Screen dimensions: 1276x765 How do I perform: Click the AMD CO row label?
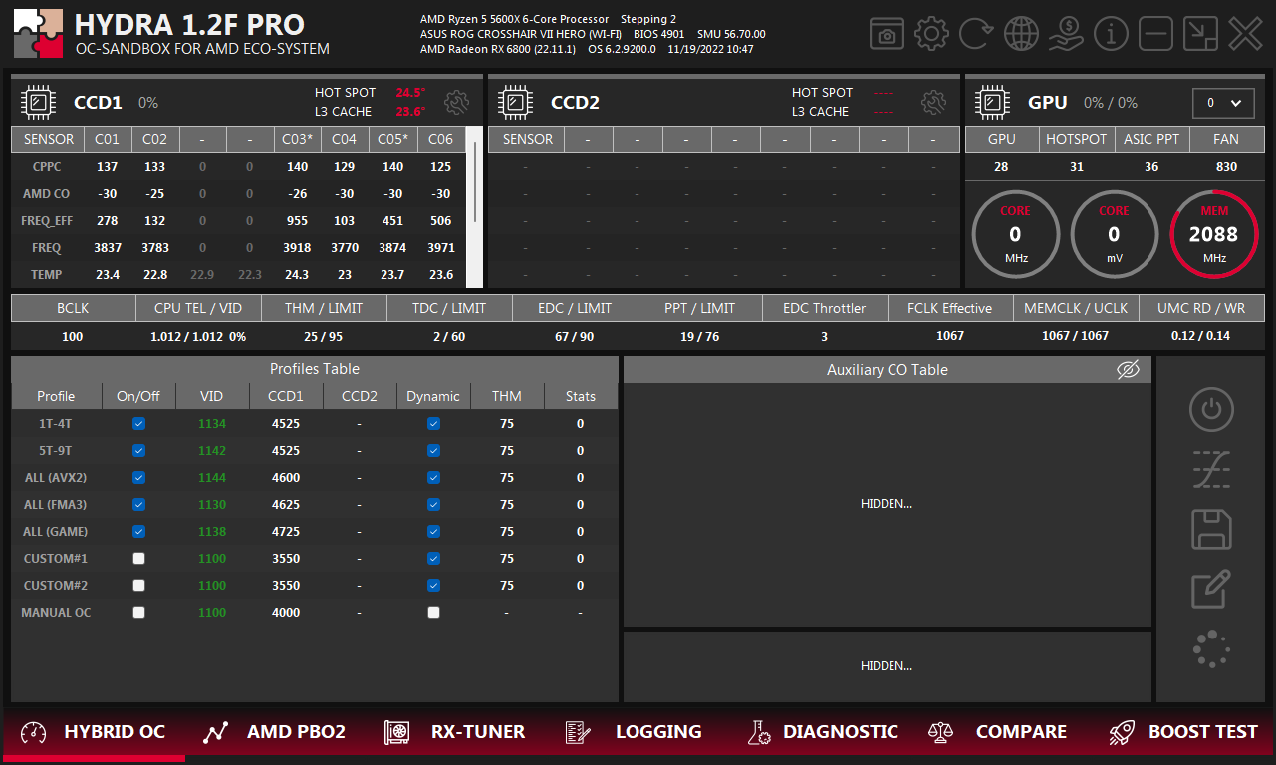pos(46,194)
